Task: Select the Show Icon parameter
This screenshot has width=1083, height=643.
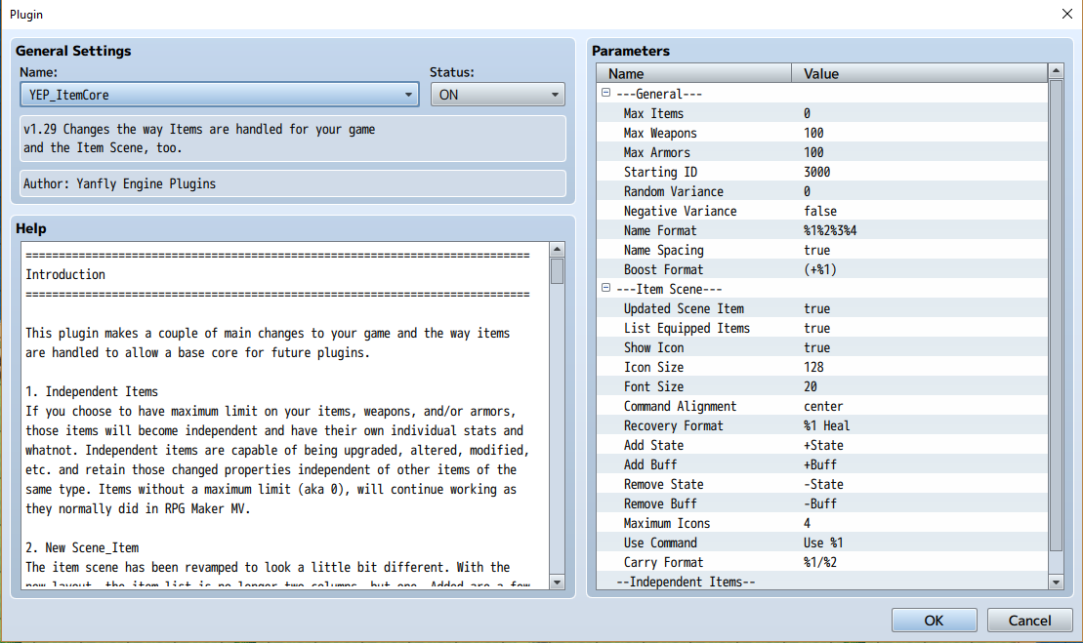Action: point(822,347)
